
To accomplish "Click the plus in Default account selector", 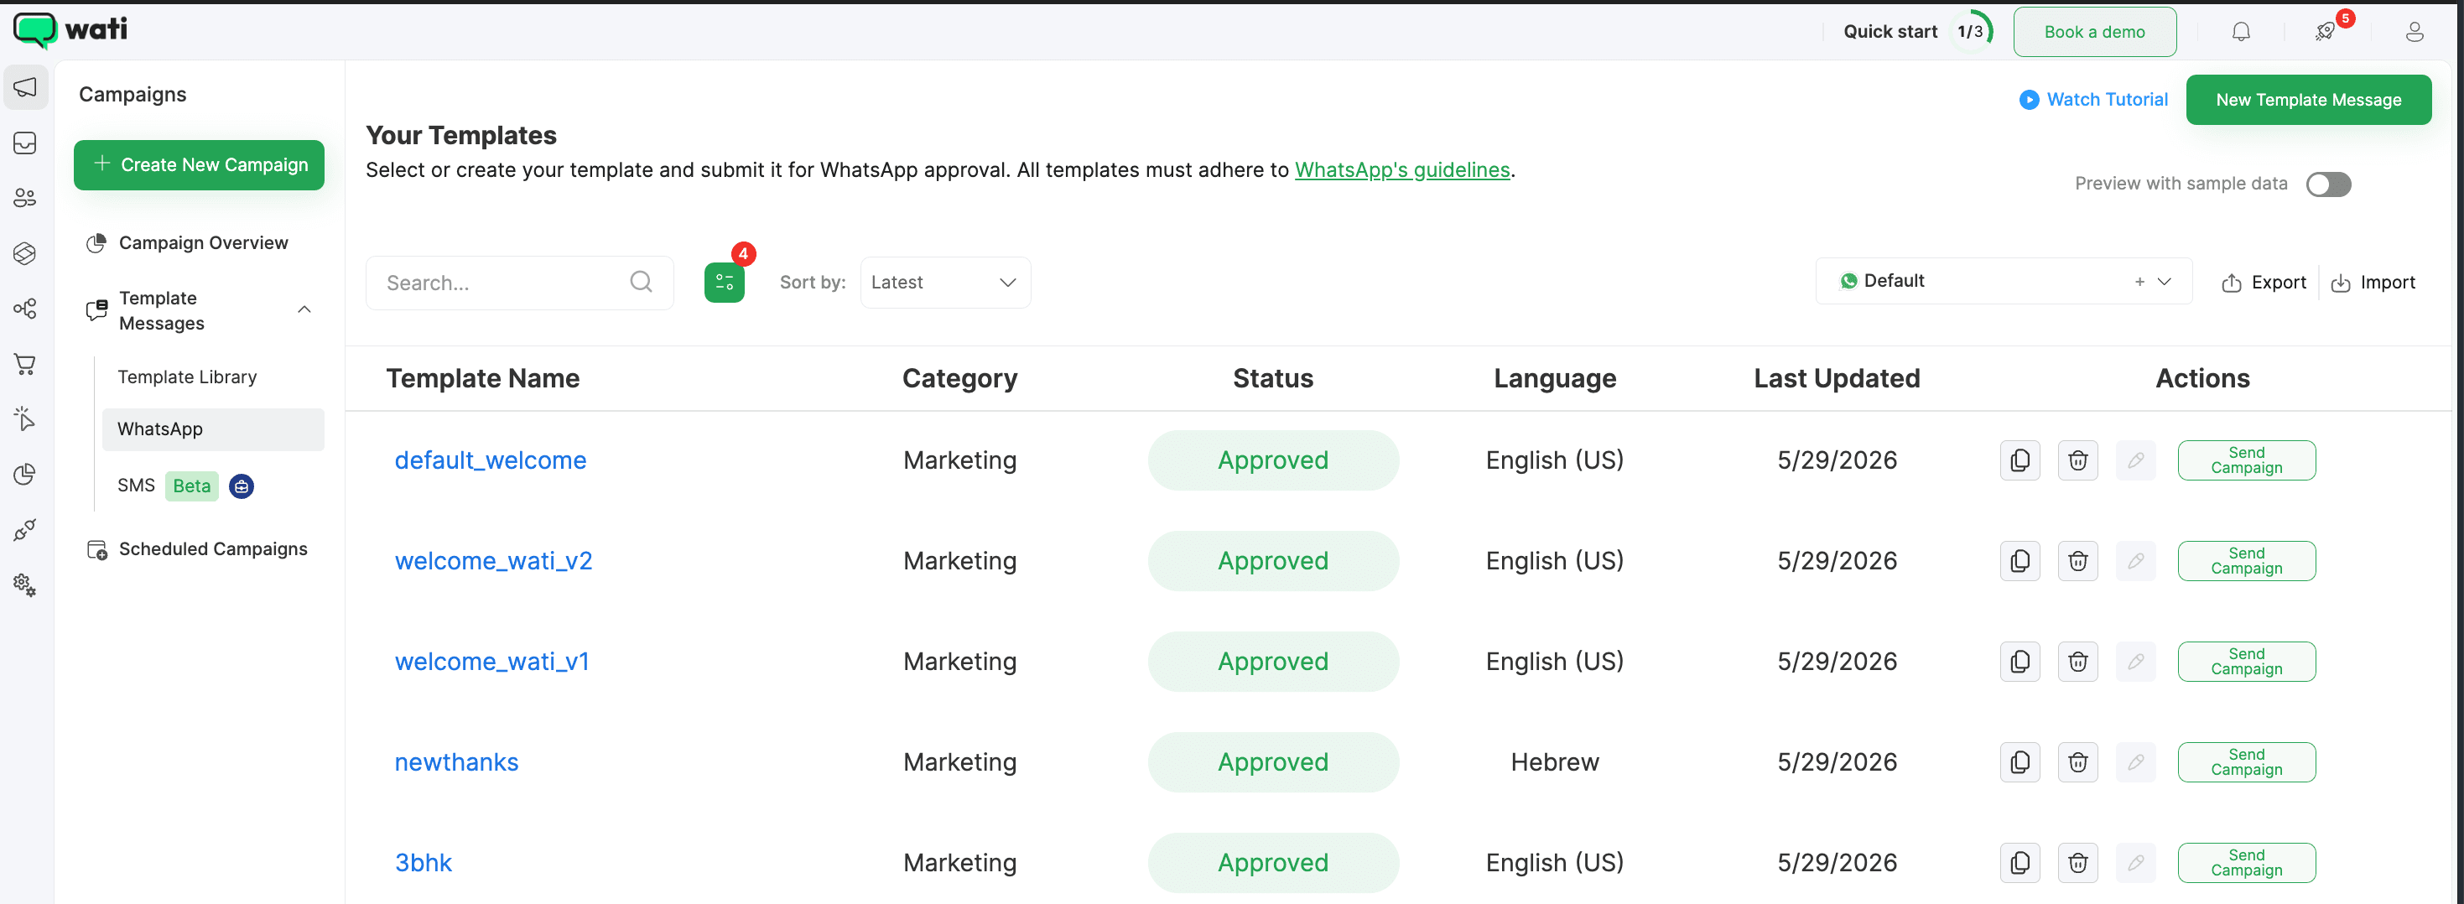I will [x=2139, y=281].
